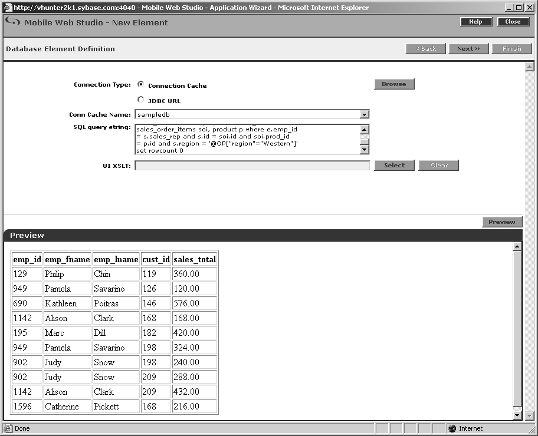The width and height of the screenshot is (538, 436).
Task: Click the status bar Done page icon
Action: [x=8, y=428]
